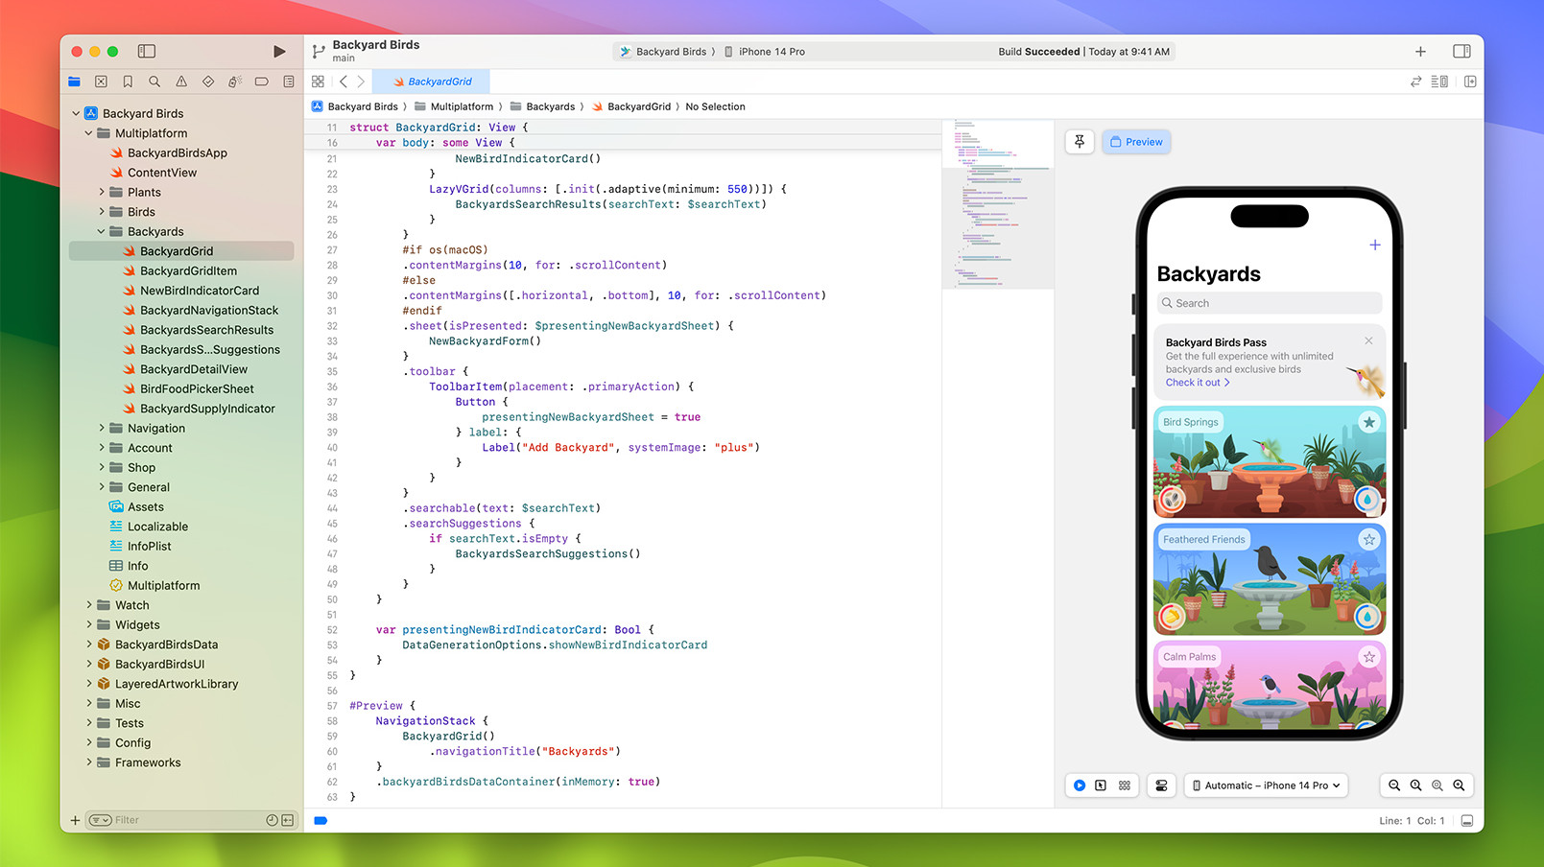Image resolution: width=1544 pixels, height=867 pixels.
Task: Expand the Navigation folder
Action: (x=102, y=429)
